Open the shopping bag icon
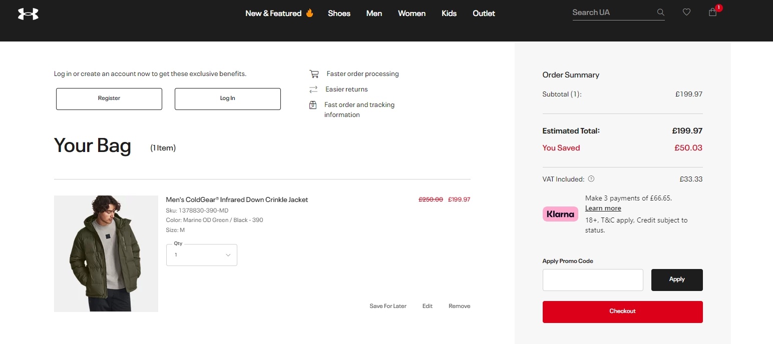773x344 pixels. click(x=713, y=12)
